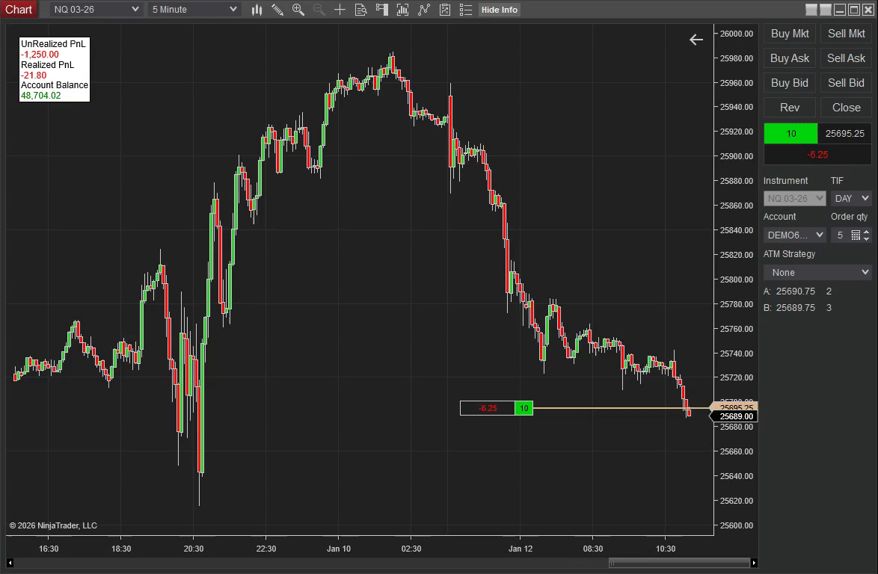Open the NQ 03-26 instrument dropdown
Screen dimensions: 878x574
96,10
